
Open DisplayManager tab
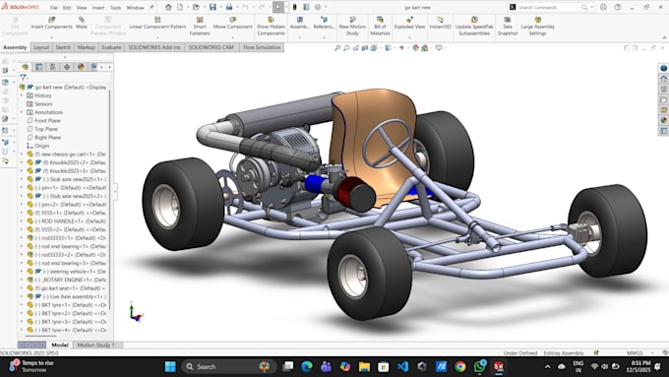(x=81, y=67)
